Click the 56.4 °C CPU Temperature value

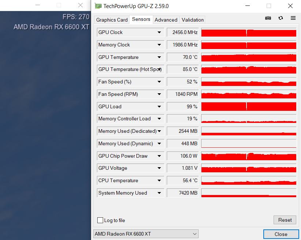[x=183, y=180]
